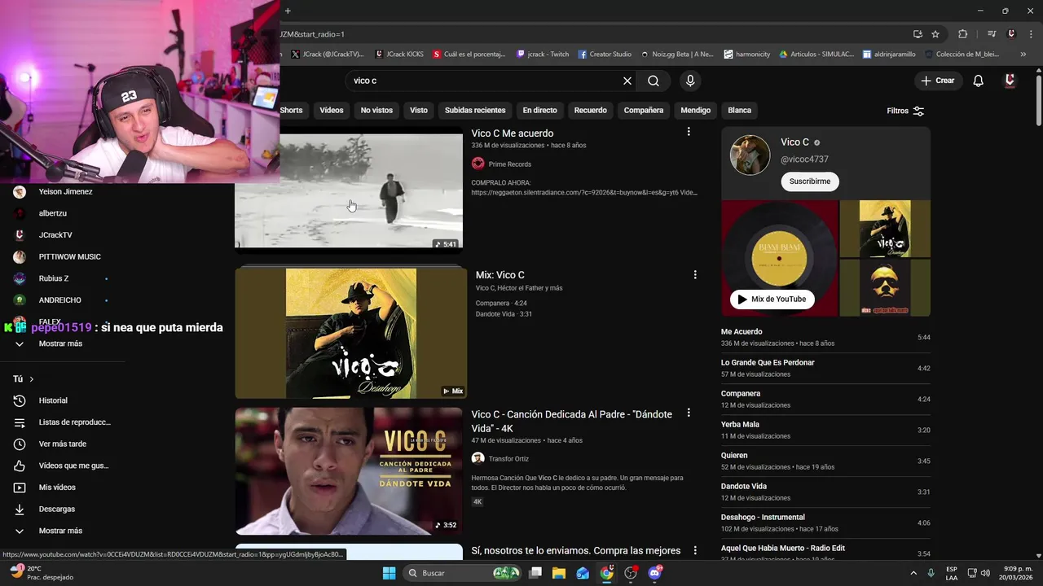
Task: Open Discord from the taskbar
Action: pos(654,573)
